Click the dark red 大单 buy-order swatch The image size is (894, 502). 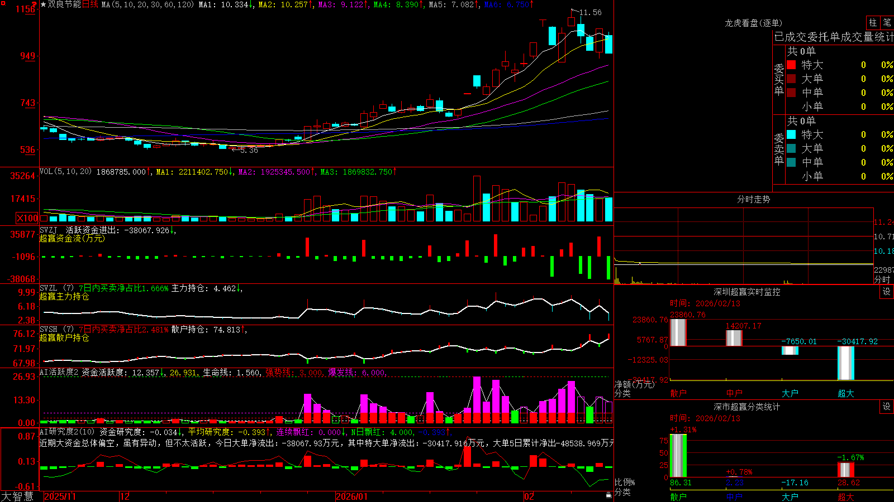coord(791,79)
